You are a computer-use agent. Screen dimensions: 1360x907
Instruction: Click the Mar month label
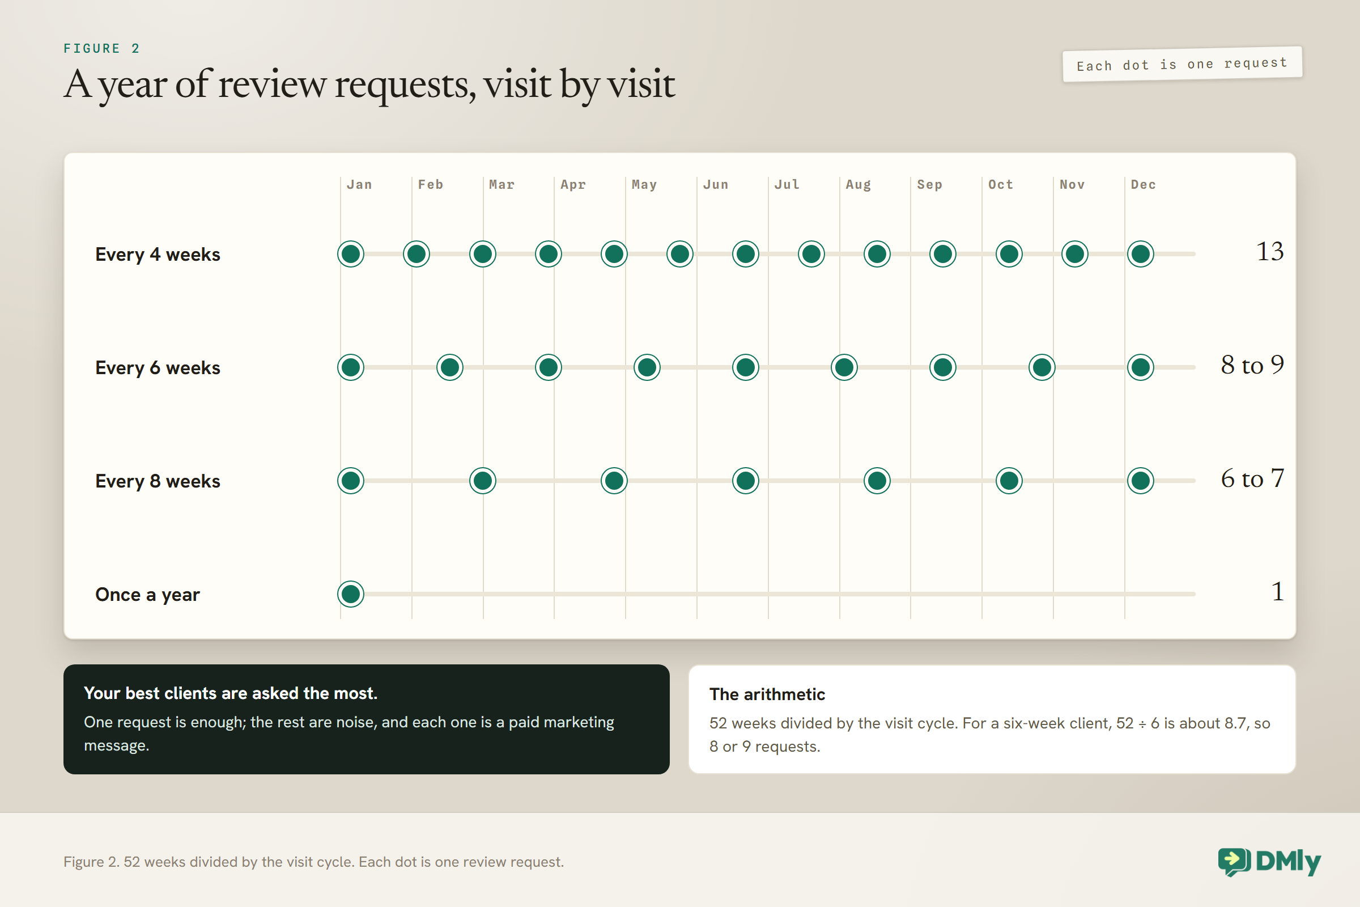pyautogui.click(x=502, y=185)
